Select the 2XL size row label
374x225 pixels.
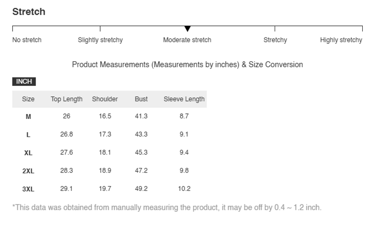pos(28,171)
